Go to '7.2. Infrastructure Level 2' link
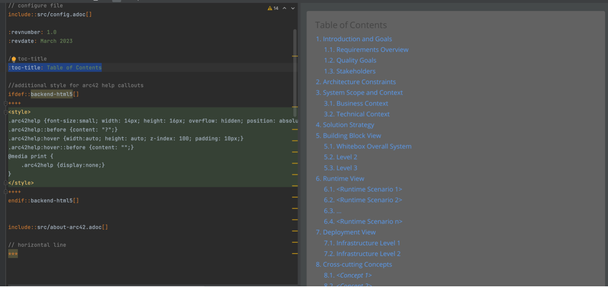Screen dimensions: 608x288 pos(362,254)
